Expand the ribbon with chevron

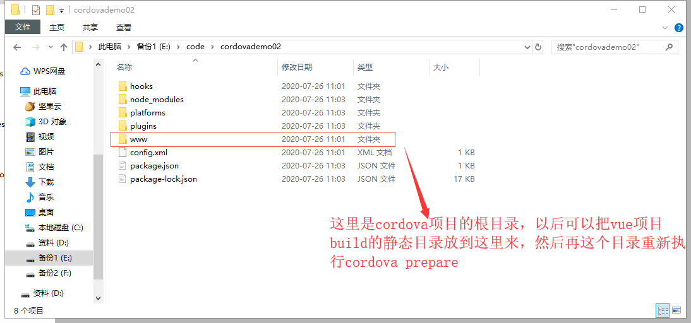(665, 28)
